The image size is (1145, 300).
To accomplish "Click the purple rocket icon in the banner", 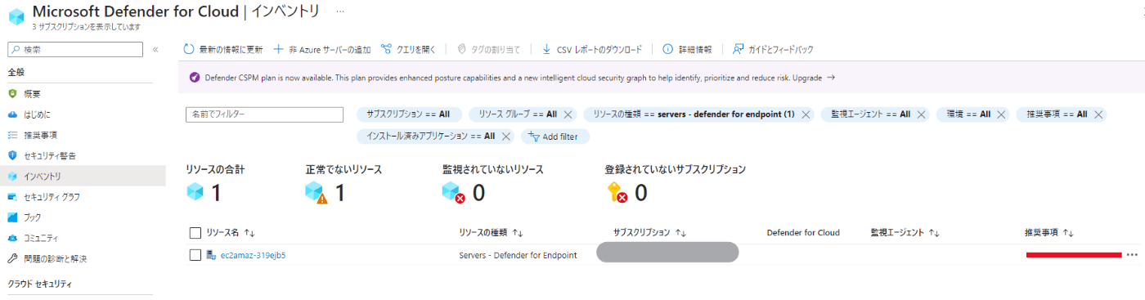I will pos(195,78).
